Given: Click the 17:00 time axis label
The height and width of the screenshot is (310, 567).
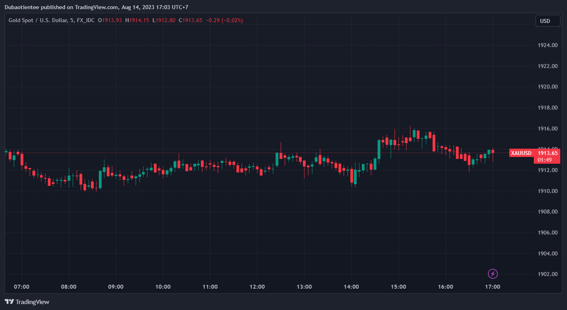Looking at the screenshot, I should 492,287.
